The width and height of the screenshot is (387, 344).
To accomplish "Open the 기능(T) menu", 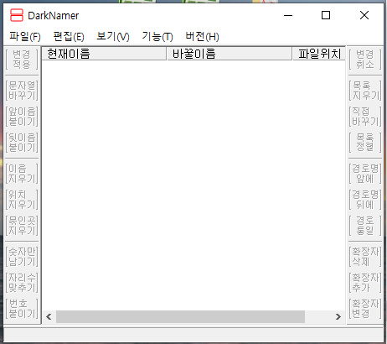I will point(157,37).
